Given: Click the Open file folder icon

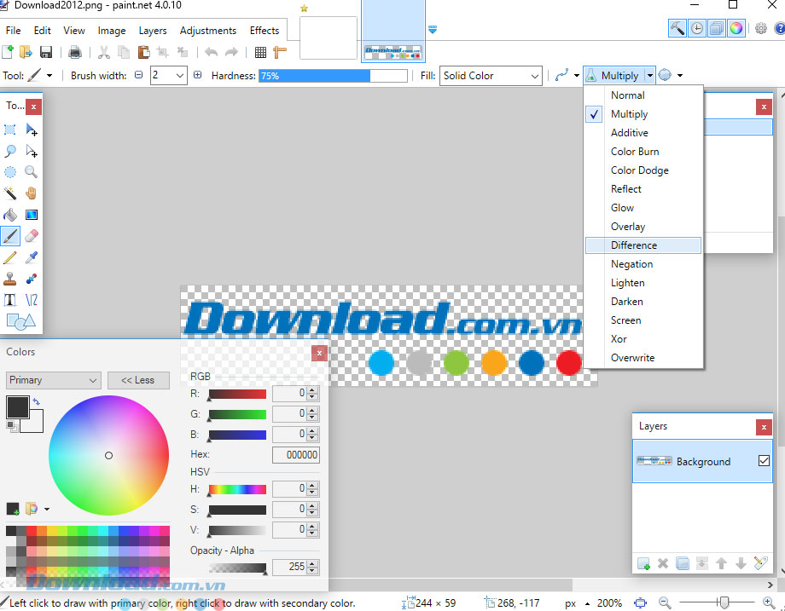Looking at the screenshot, I should click(26, 52).
